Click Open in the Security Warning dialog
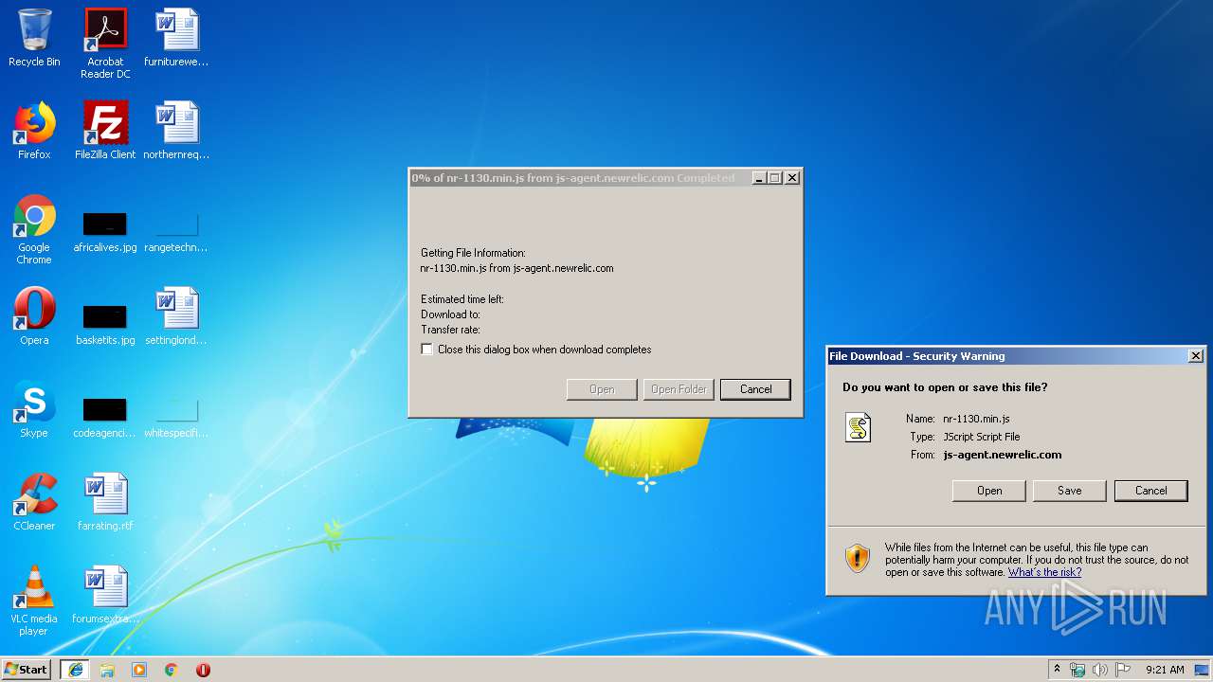Image resolution: width=1213 pixels, height=682 pixels. [x=989, y=491]
